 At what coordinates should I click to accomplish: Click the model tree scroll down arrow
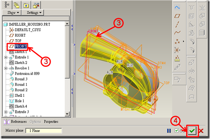click(67, 114)
